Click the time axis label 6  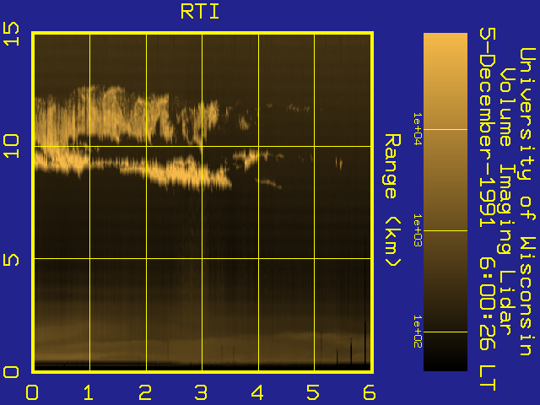370,392
